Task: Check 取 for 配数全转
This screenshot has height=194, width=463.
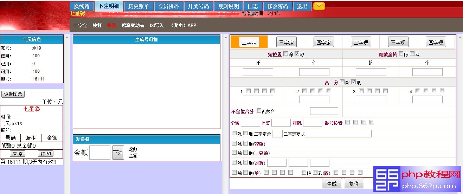Action: (412, 54)
